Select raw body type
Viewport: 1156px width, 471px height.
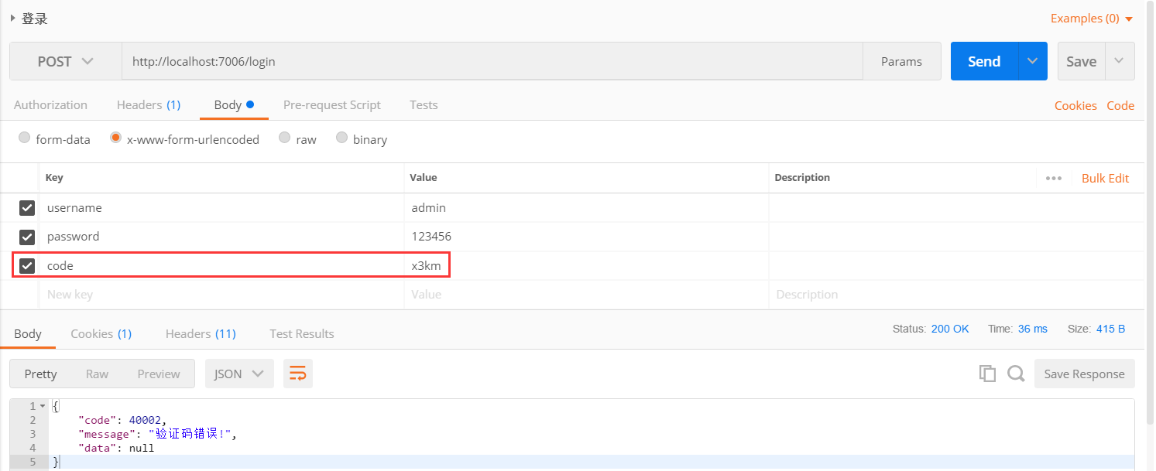pos(284,138)
